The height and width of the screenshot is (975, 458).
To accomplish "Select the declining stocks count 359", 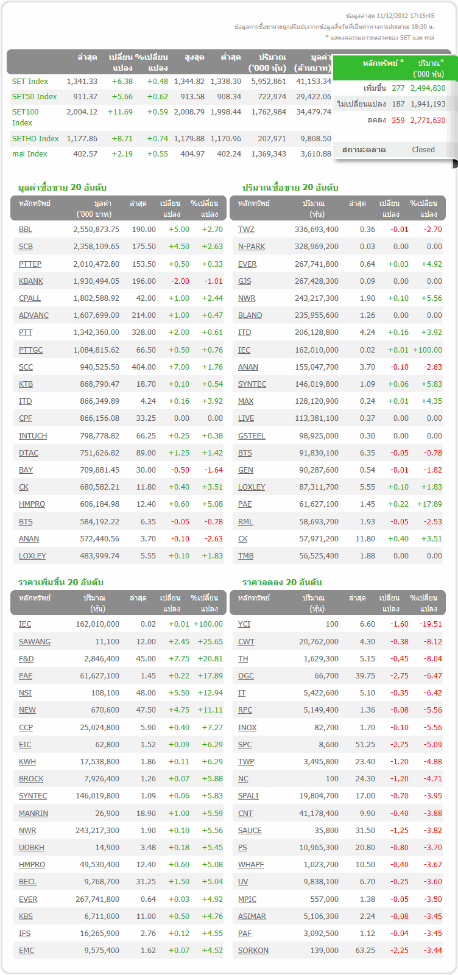I will (x=398, y=120).
